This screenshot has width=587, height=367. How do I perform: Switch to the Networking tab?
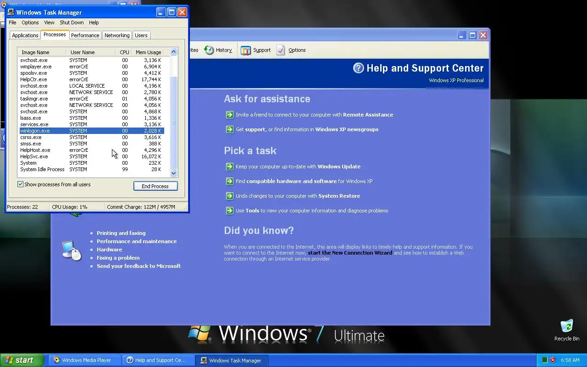[x=117, y=35]
